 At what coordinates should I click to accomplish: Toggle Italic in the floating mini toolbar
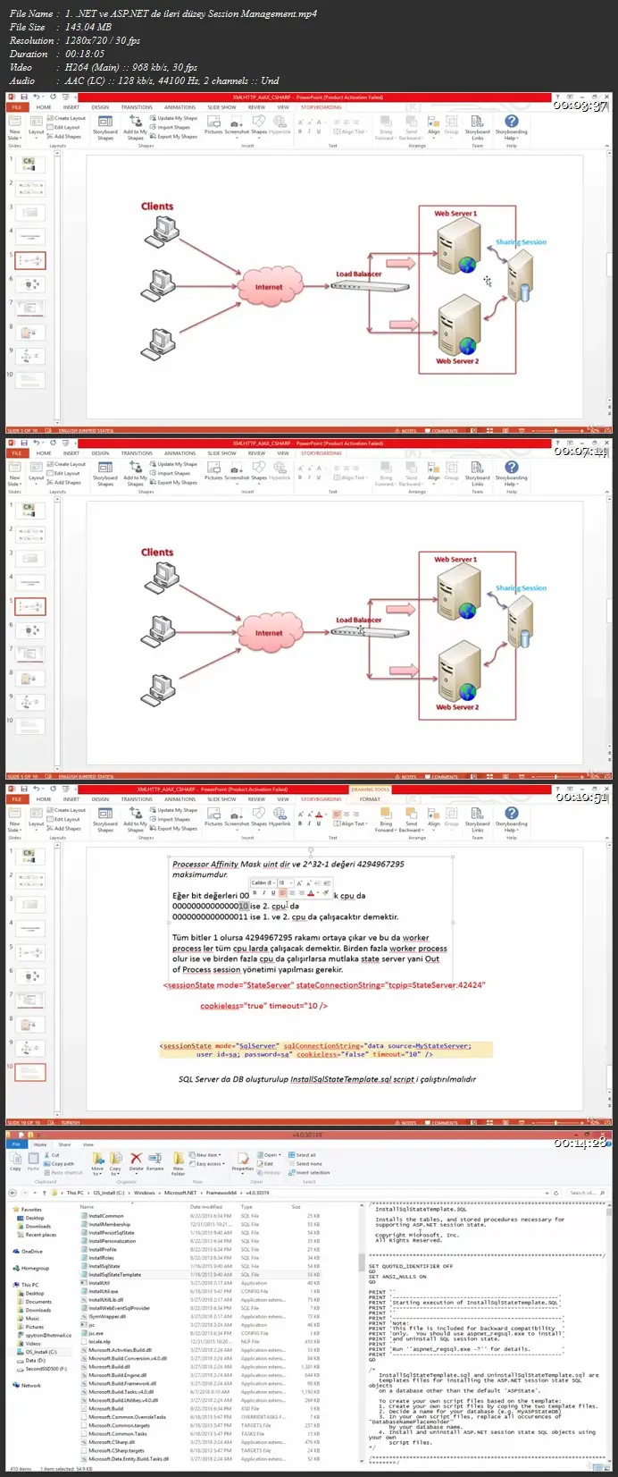[263, 892]
